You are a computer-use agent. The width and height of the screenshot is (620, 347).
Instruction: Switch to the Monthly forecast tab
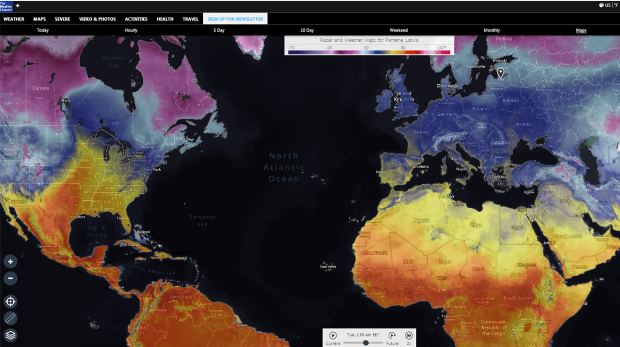click(x=492, y=30)
